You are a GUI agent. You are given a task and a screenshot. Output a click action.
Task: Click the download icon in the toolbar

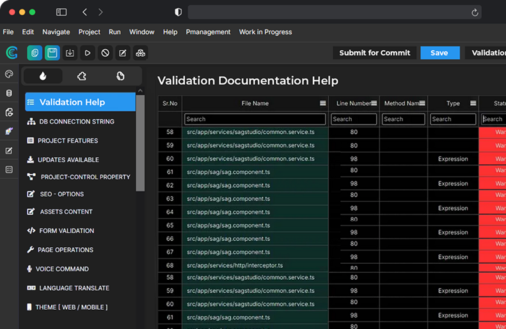point(70,53)
